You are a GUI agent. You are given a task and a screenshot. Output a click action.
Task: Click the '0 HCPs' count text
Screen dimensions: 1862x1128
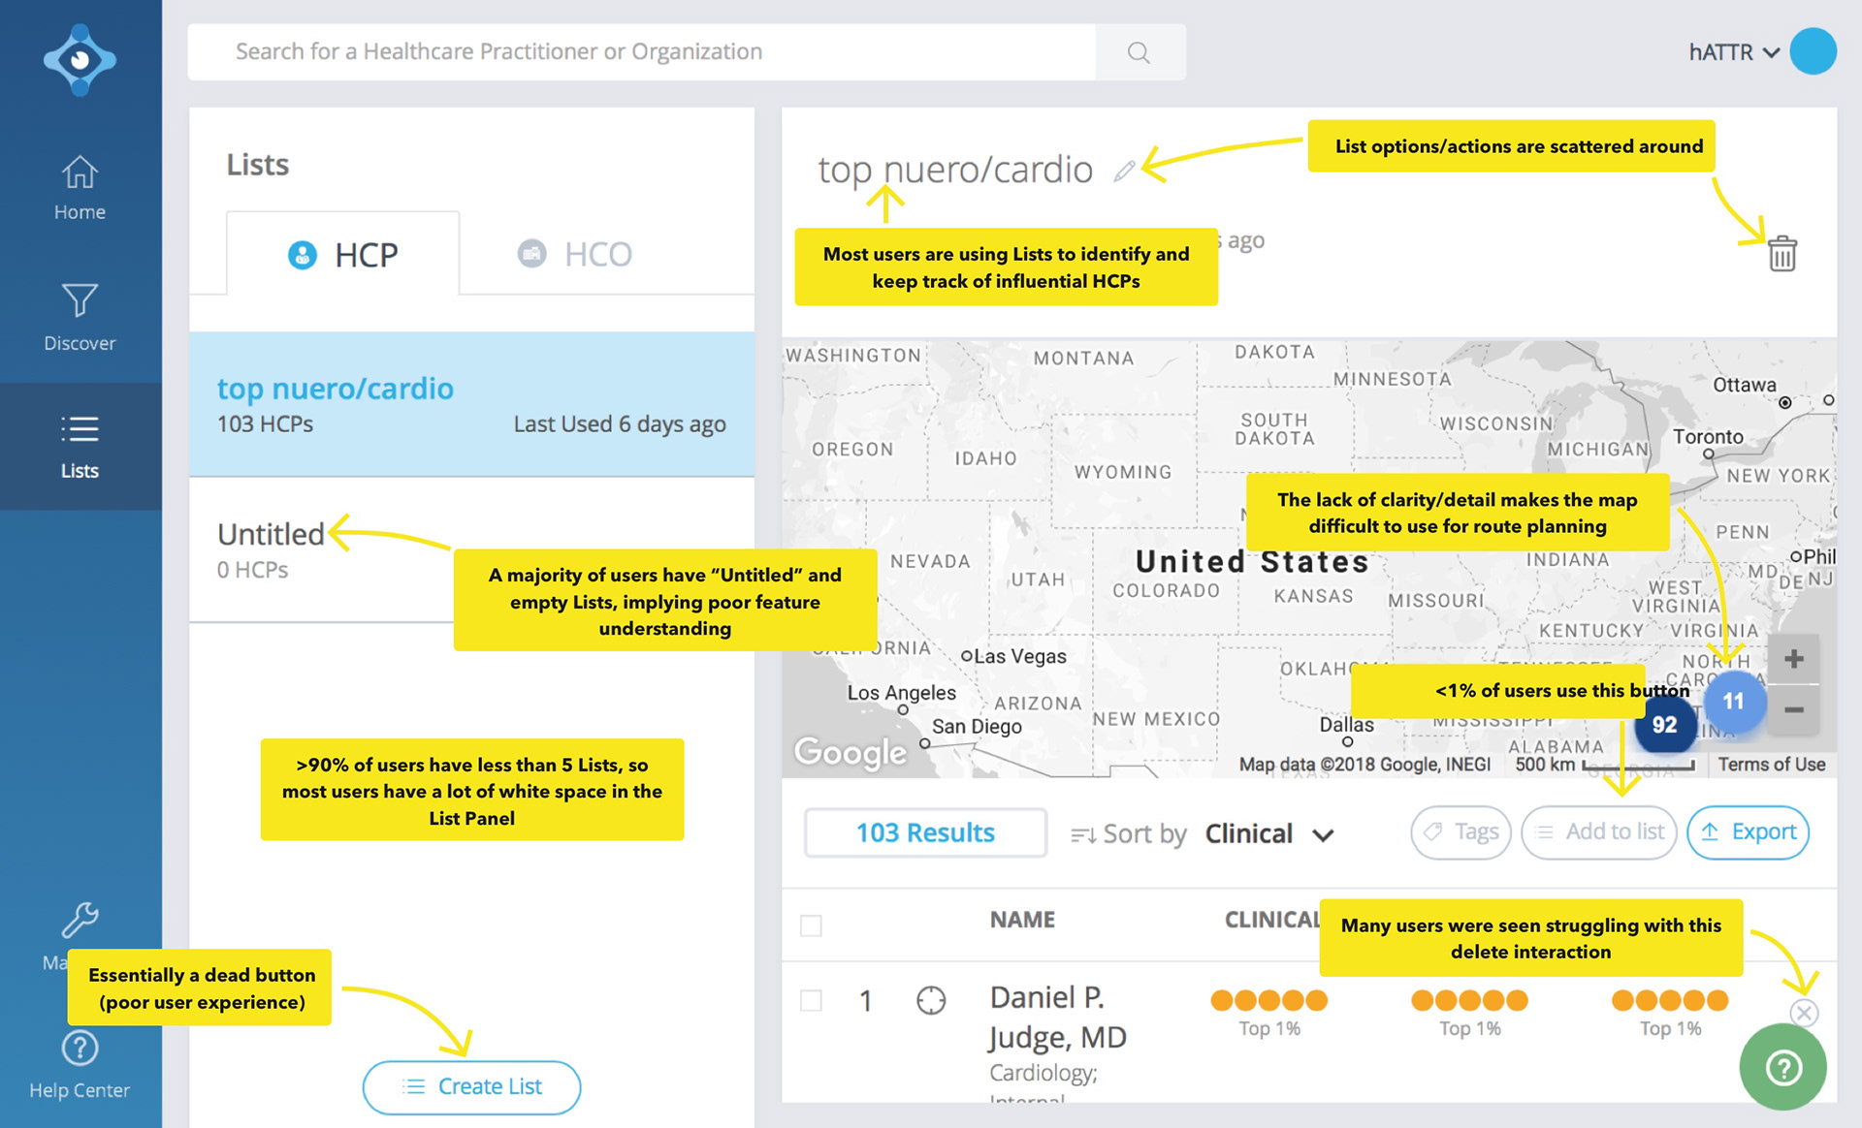coord(252,570)
